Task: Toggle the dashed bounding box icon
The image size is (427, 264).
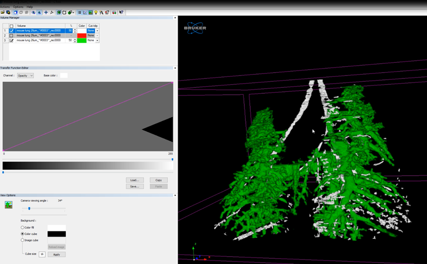Action: [x=64, y=12]
